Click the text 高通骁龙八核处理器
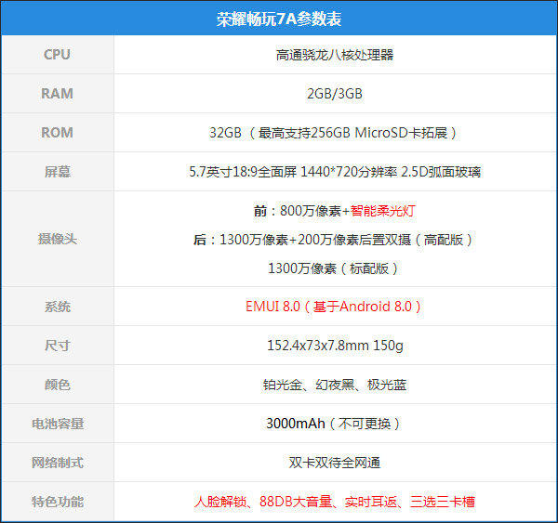 tap(335, 55)
